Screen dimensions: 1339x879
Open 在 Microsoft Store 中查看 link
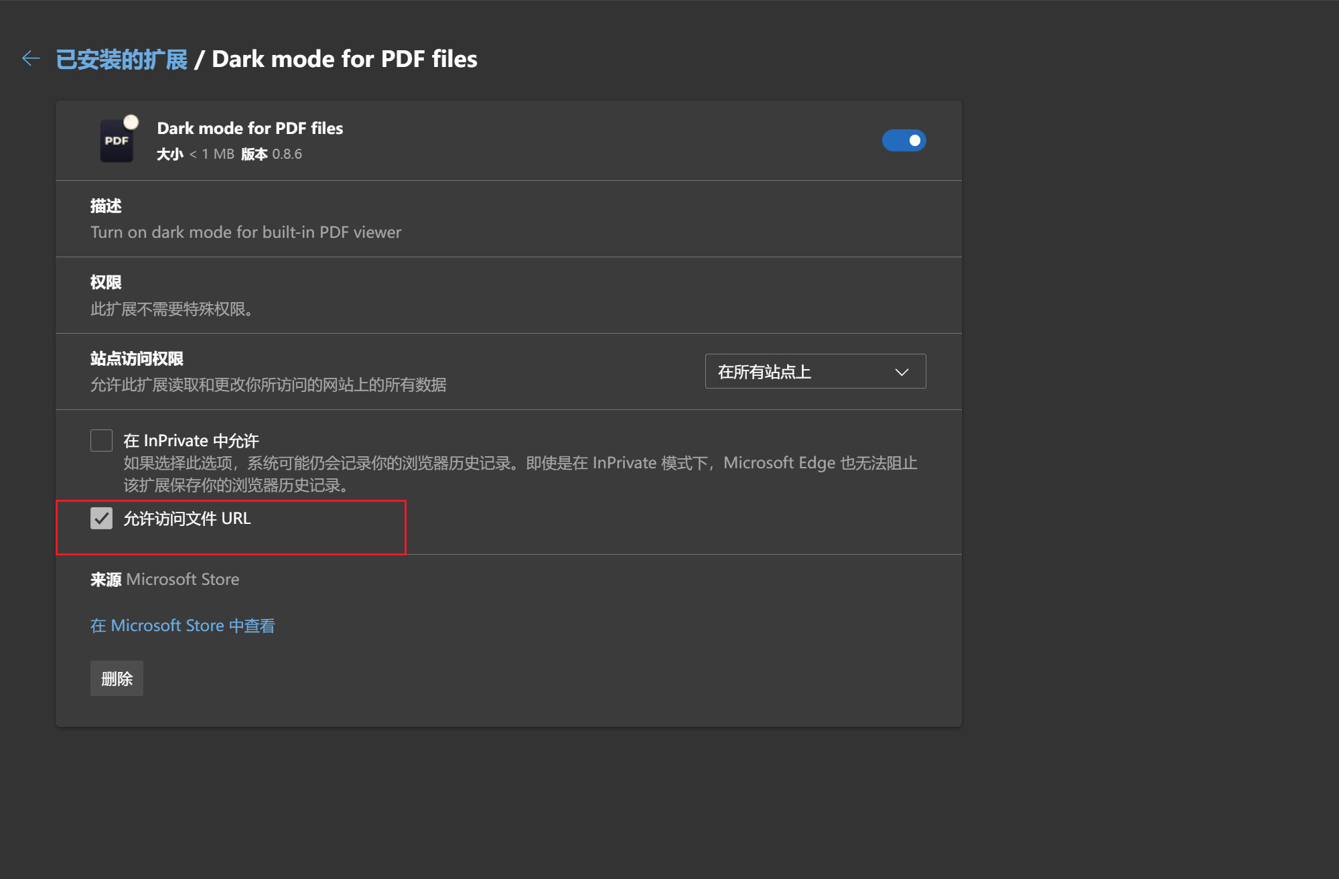tap(182, 624)
